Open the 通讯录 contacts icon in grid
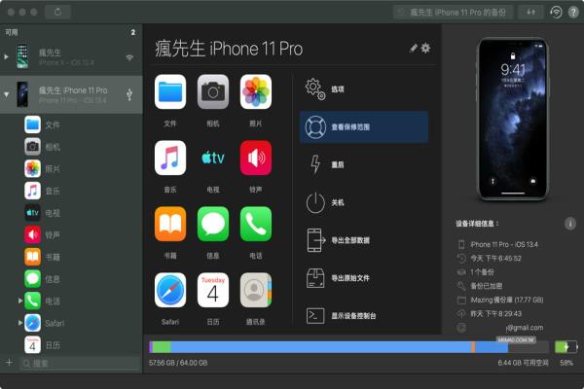The width and height of the screenshot is (584, 389). tap(256, 290)
